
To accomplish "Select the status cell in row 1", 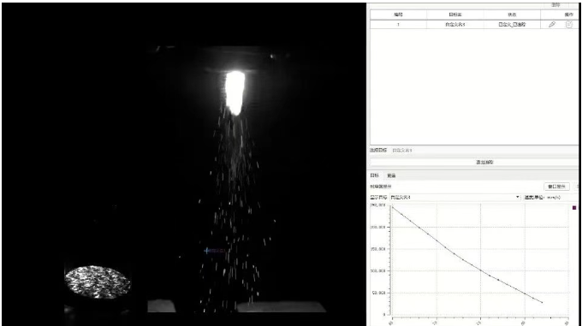I will tap(512, 25).
